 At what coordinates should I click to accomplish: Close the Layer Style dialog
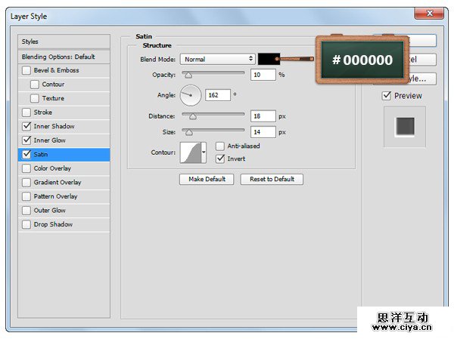pos(429,14)
